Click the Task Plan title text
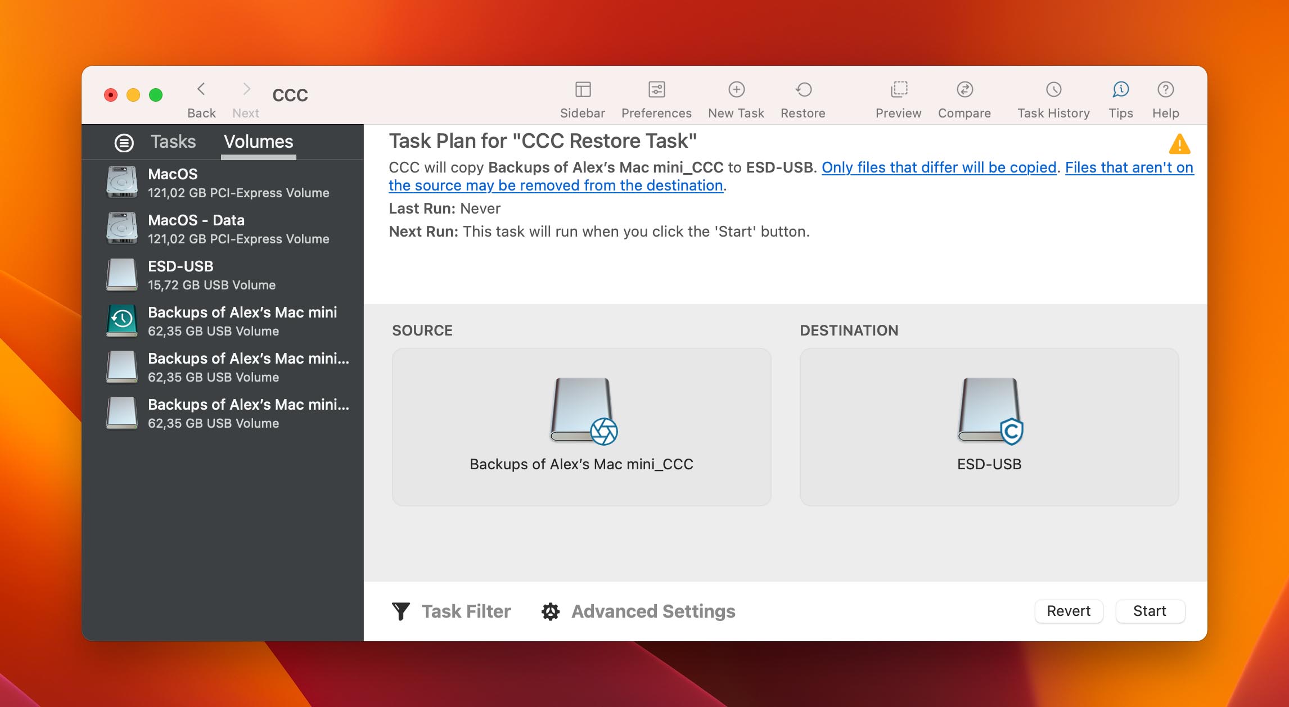This screenshot has height=707, width=1289. point(543,141)
